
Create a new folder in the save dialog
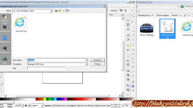point(63,11)
